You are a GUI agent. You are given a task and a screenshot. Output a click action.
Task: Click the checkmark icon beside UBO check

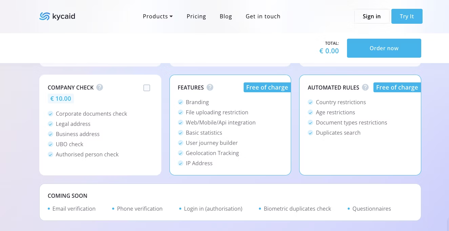tap(50, 145)
